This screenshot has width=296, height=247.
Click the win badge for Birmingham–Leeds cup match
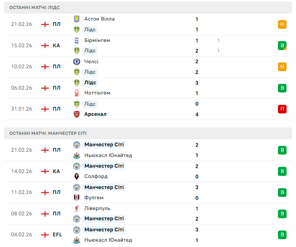coord(282,46)
